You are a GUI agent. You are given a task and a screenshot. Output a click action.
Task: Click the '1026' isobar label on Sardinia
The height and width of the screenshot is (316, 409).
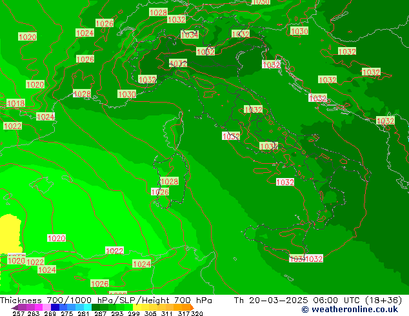click(160, 192)
